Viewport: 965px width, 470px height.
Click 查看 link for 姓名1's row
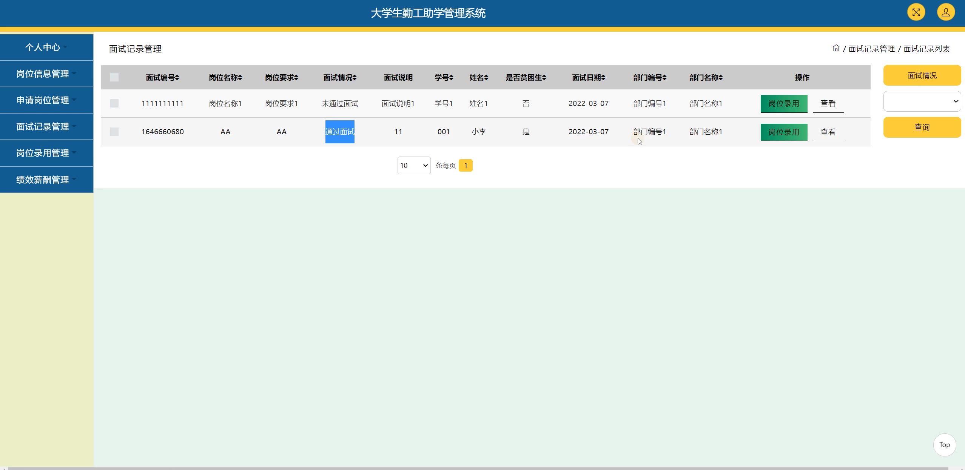(828, 103)
